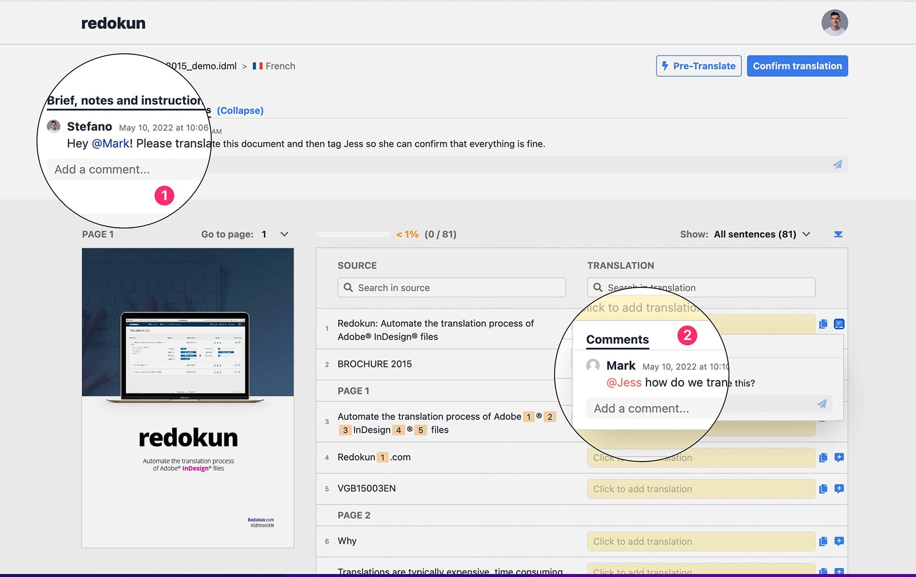Add a comment icon on "Redokun .com" row
The width and height of the screenshot is (916, 577).
(x=838, y=457)
